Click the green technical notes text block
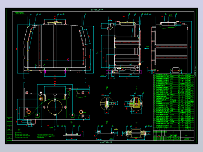Screen dimensions: 203x152 tap(35, 135)
